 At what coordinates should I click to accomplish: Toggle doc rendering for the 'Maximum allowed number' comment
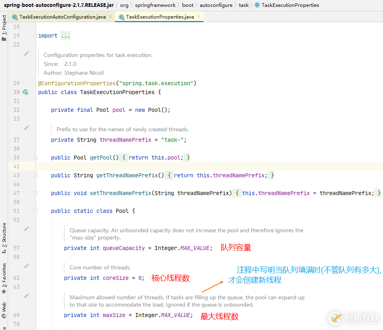[x=27, y=296]
